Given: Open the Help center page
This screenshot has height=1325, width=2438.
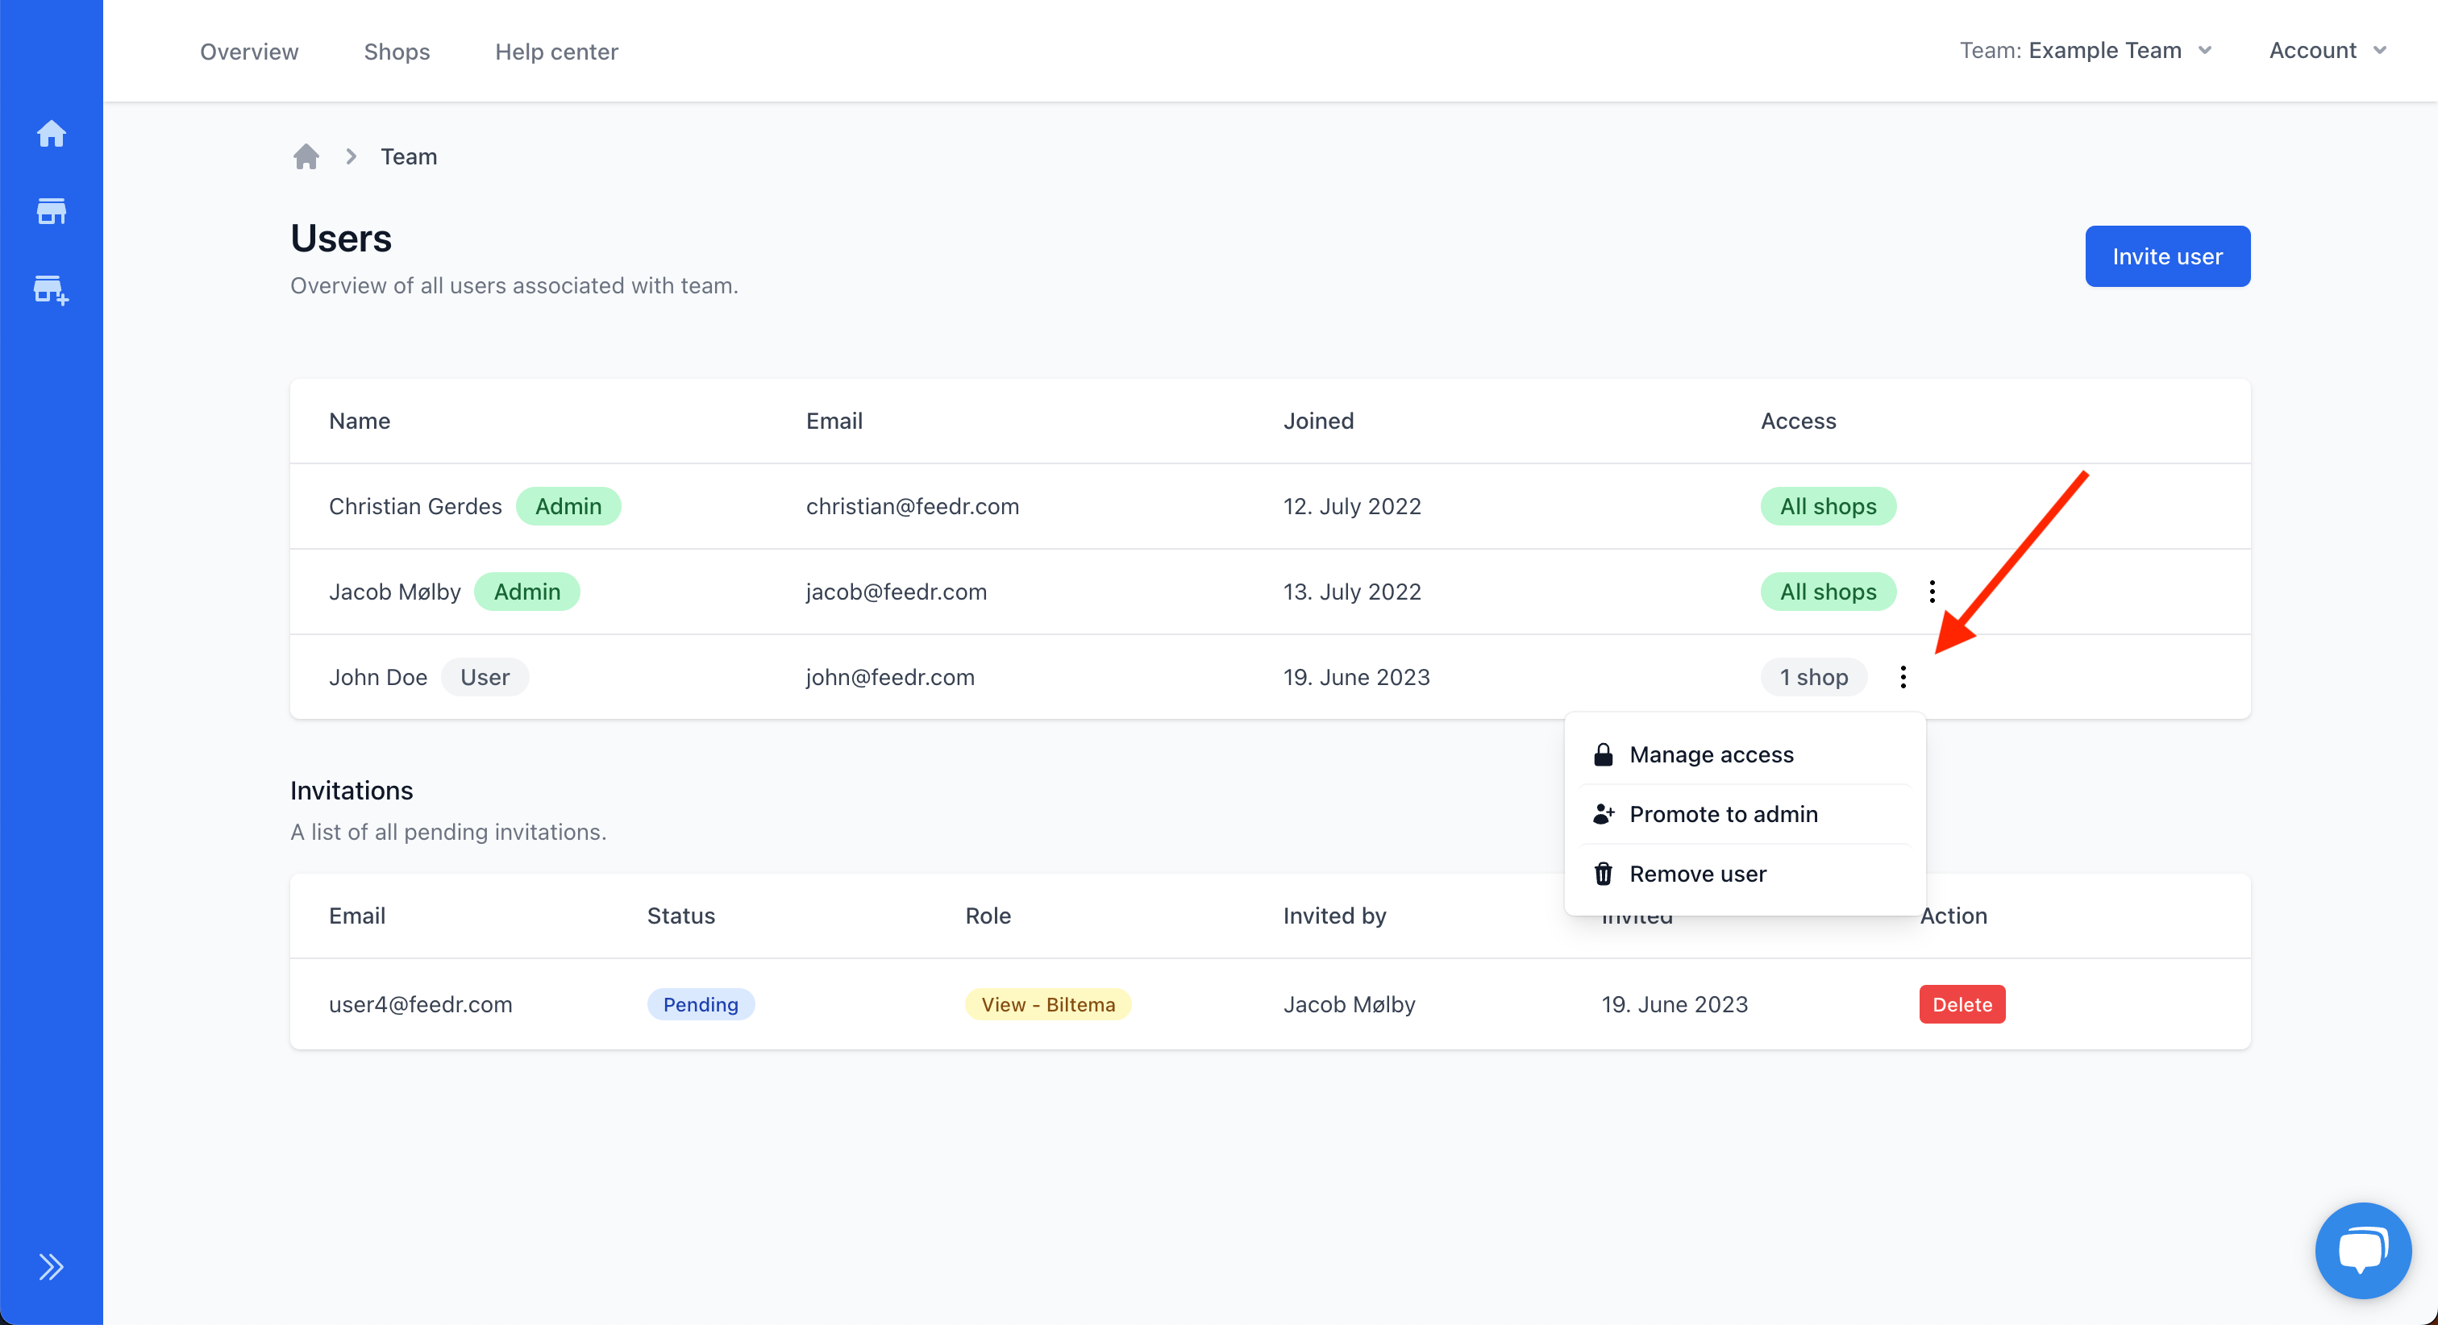Looking at the screenshot, I should [556, 51].
